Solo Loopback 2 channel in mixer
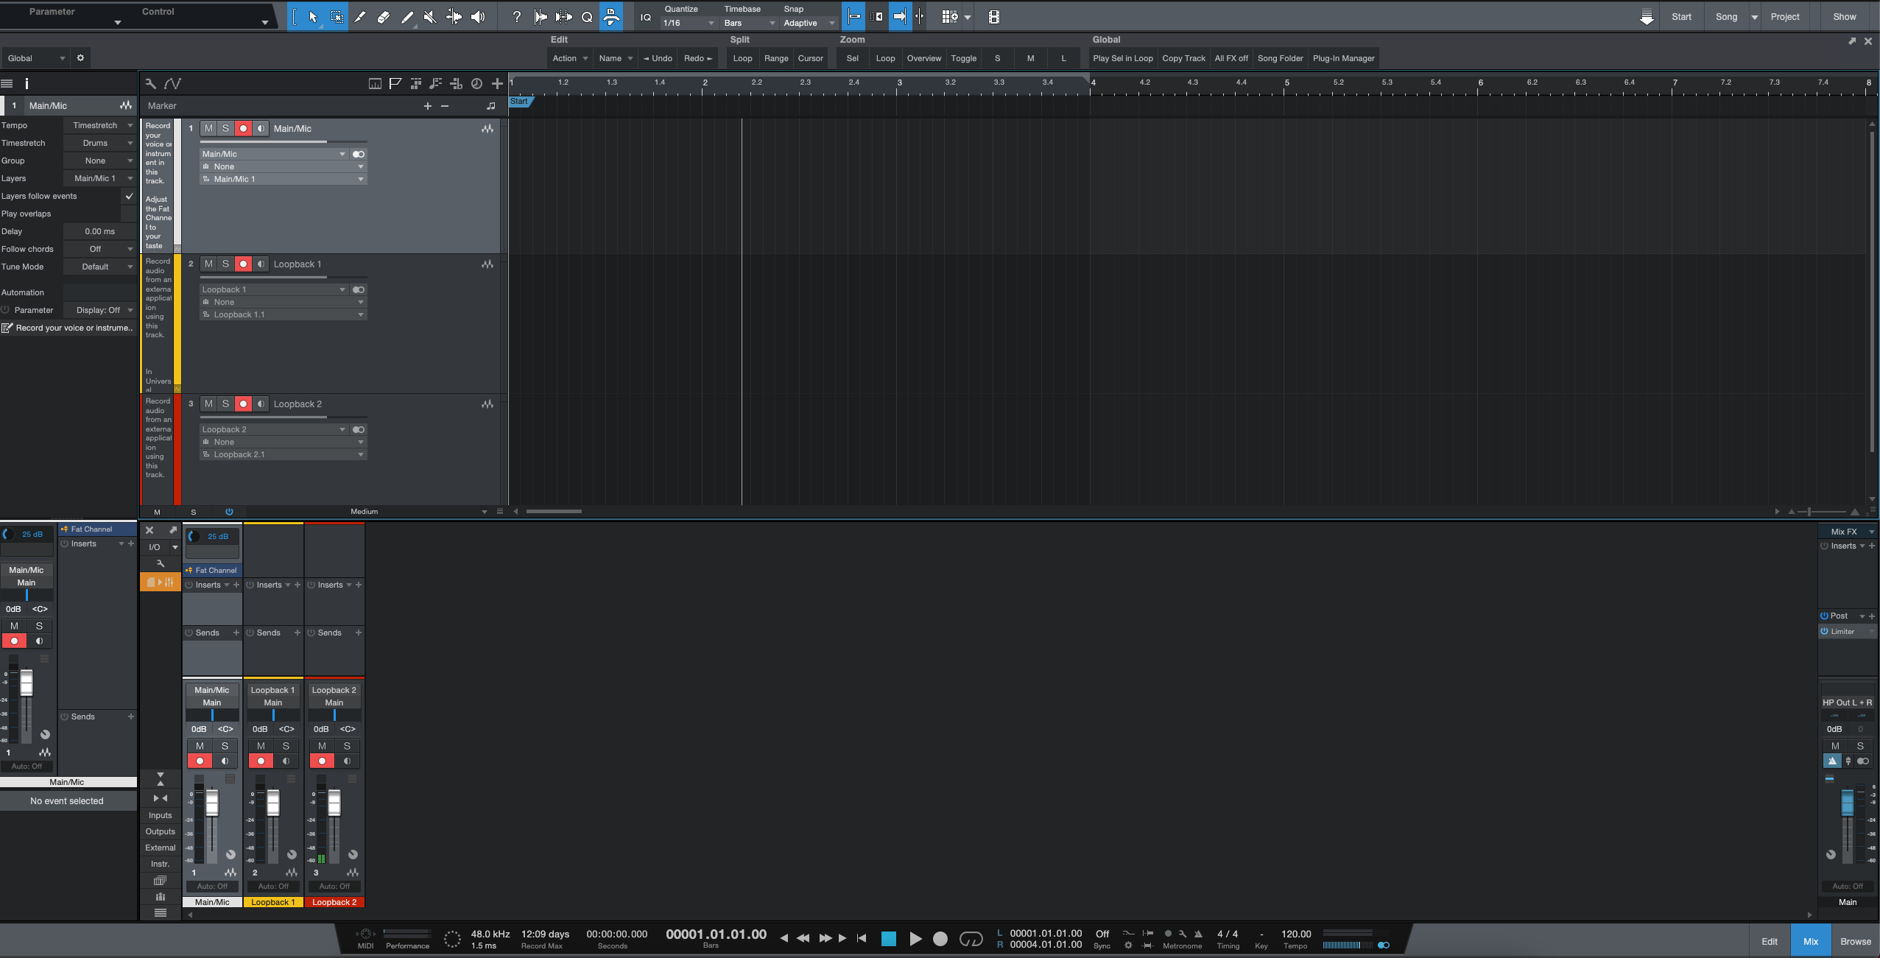 tap(347, 746)
